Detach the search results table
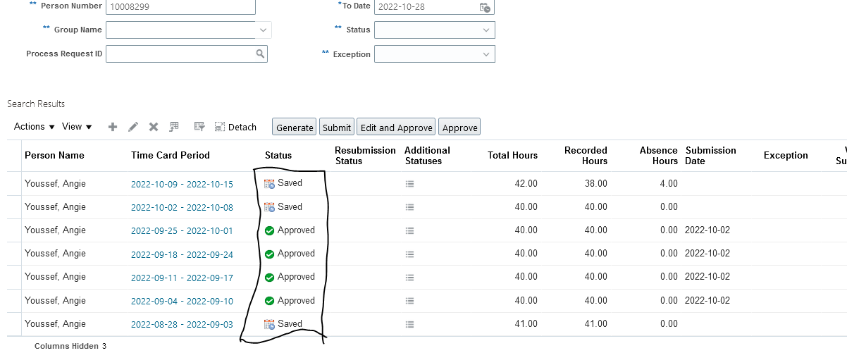Screen dimensions: 847x353 pos(235,127)
